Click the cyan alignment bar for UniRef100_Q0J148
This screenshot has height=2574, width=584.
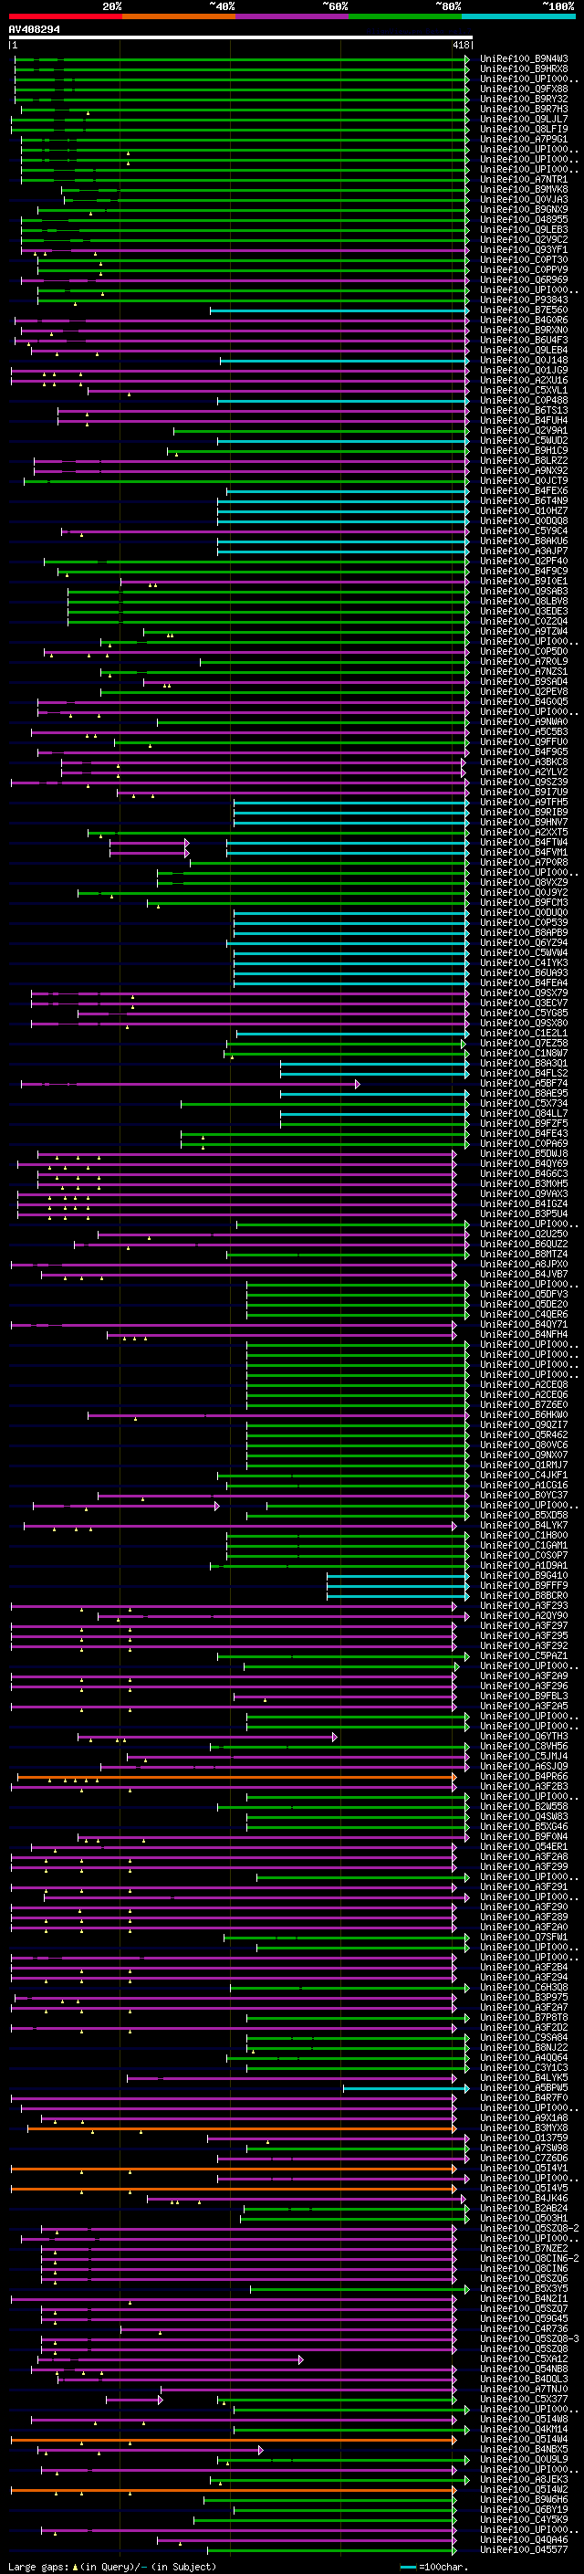(x=344, y=361)
